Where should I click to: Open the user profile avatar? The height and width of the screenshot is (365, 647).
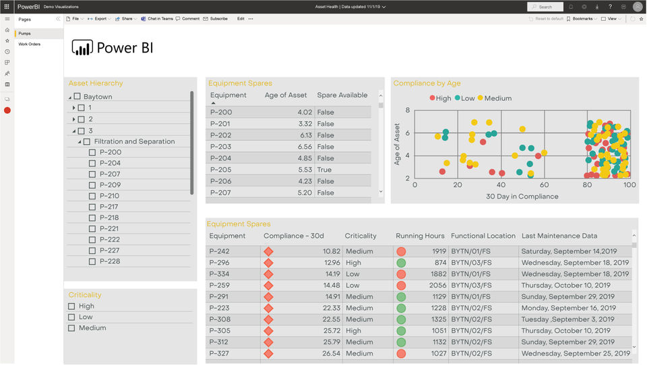pos(638,7)
